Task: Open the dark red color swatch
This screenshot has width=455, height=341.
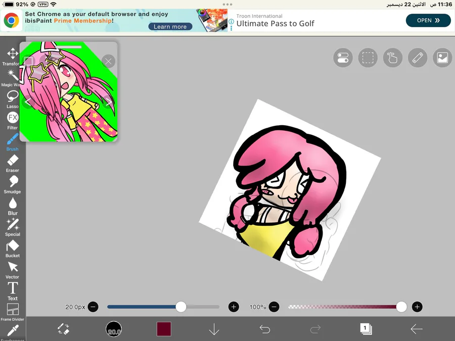Action: [164, 329]
